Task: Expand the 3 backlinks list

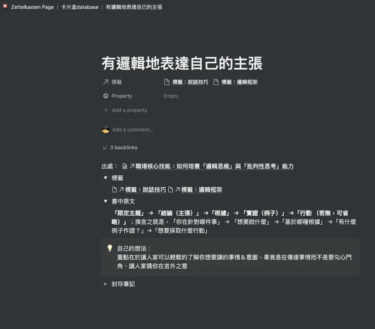Action: (124, 147)
